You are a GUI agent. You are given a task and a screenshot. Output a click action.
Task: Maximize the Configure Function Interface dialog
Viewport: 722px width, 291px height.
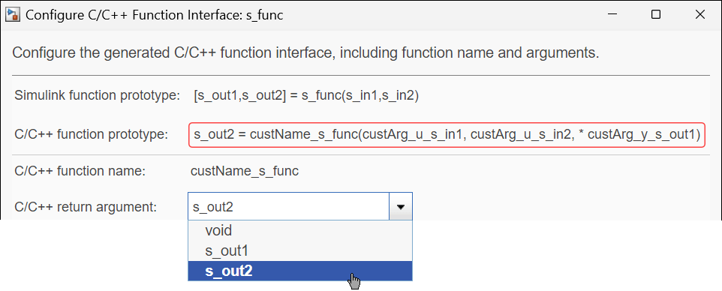pos(656,15)
